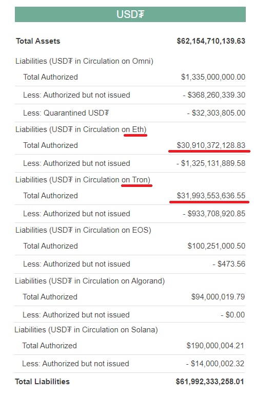Select the Liabilities on Omni heading
254x395 pixels.
point(84,61)
